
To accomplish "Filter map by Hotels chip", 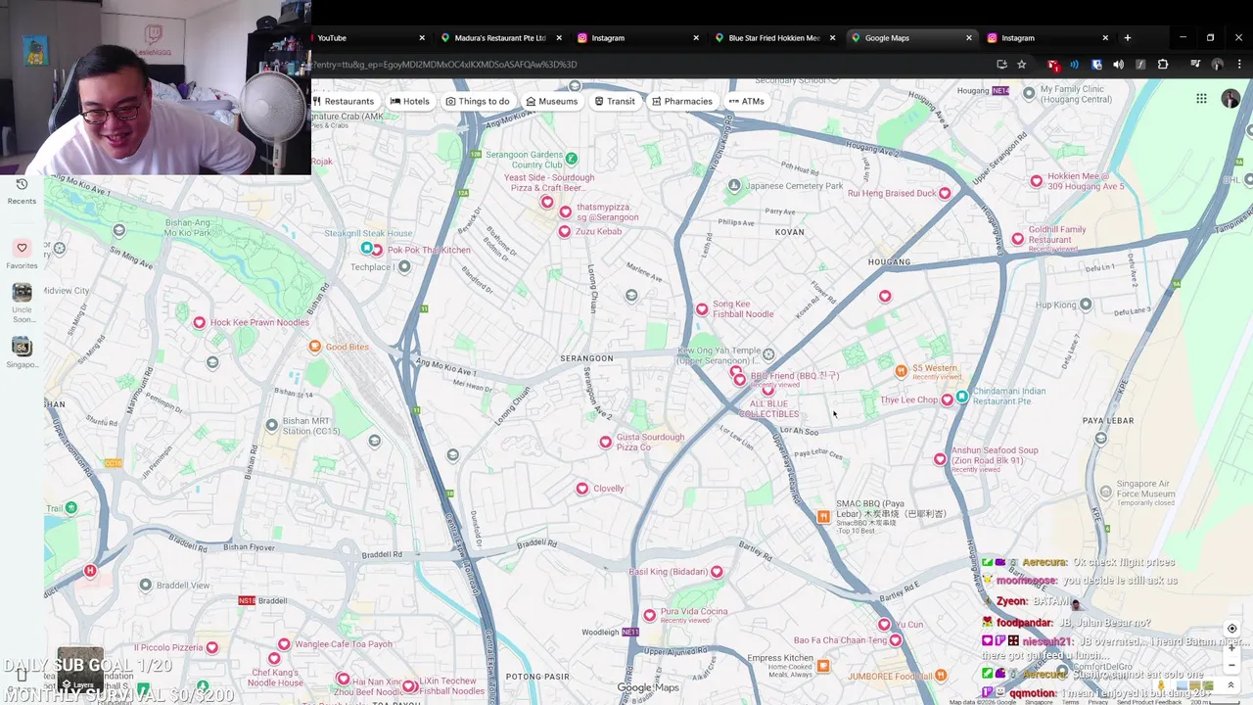I will (410, 101).
